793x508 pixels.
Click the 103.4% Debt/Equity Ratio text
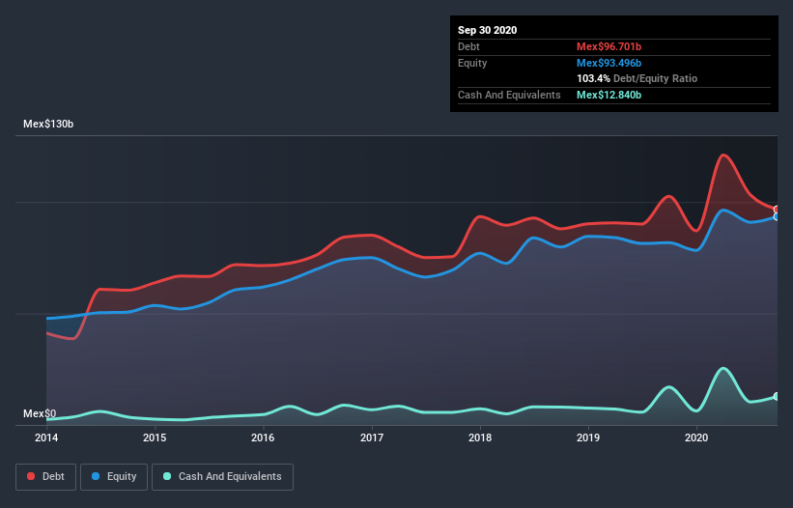[637, 78]
